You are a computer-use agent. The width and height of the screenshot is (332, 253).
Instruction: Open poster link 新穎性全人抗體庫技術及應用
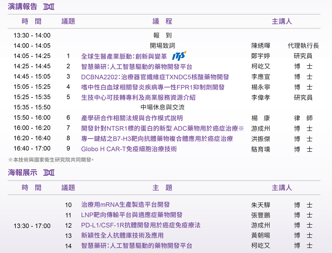coord(122,235)
